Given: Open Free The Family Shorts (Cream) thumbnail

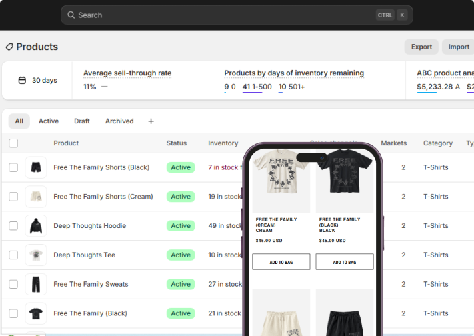Looking at the screenshot, I should coord(36,197).
